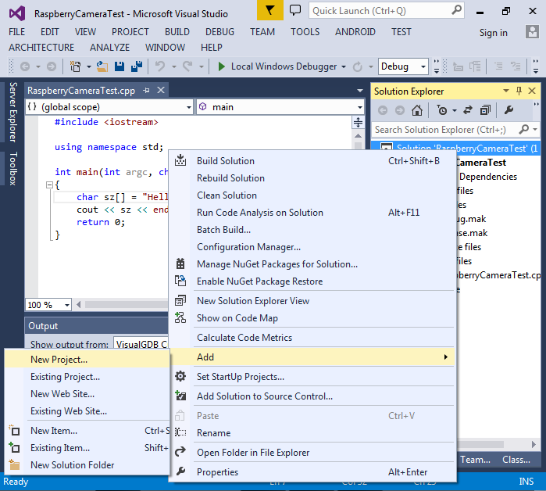Viewport: 546px width, 491px height.
Task: Click the Refresh toolbar icon
Action: coord(358,66)
